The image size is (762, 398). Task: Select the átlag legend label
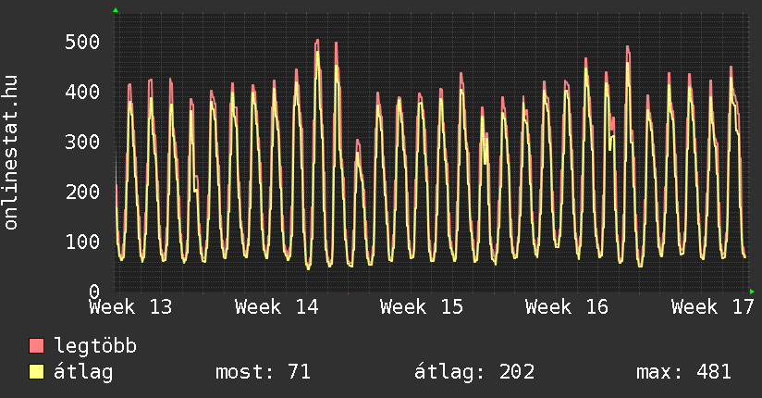[x=83, y=372]
